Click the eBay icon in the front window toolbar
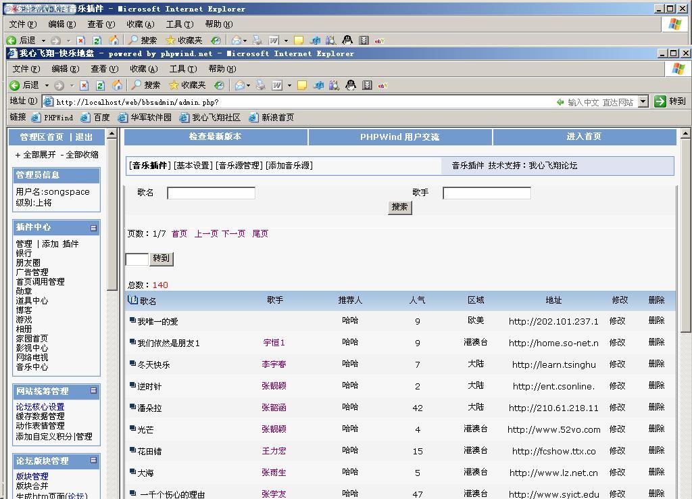Screen dimensions: 692x499 tap(382, 85)
